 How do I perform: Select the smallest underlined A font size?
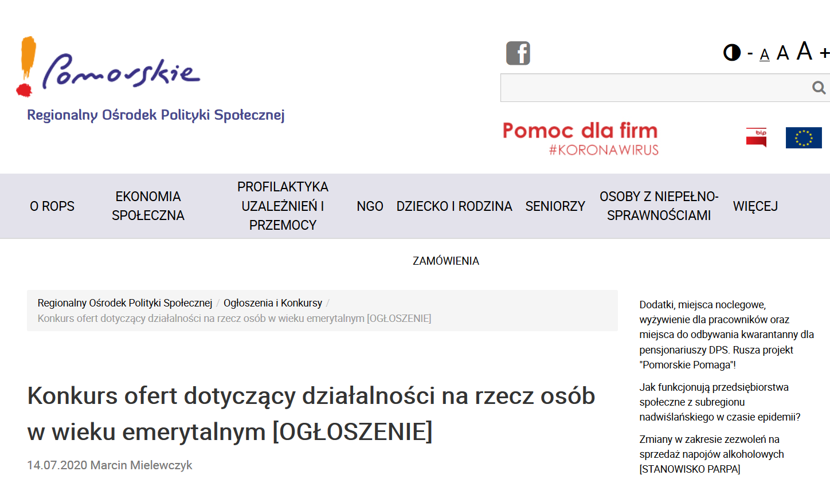pyautogui.click(x=764, y=54)
